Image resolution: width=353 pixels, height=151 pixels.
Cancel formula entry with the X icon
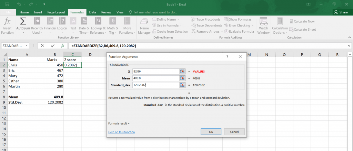coord(42,46)
